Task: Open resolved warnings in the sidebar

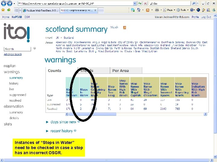Action: pos(15,100)
